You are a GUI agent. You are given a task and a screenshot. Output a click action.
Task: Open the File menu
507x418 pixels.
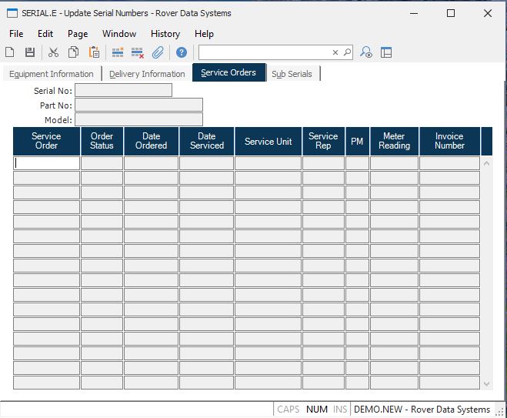coord(16,34)
